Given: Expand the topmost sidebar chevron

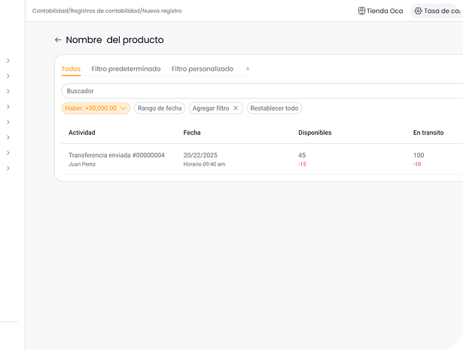Looking at the screenshot, I should [8, 60].
